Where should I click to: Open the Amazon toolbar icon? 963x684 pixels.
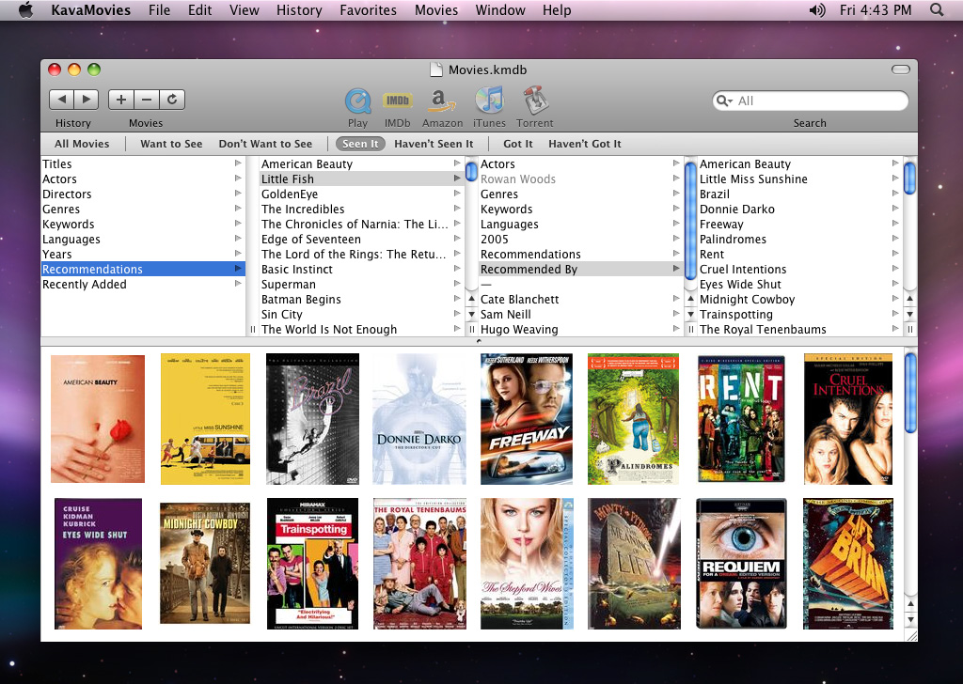click(x=442, y=100)
